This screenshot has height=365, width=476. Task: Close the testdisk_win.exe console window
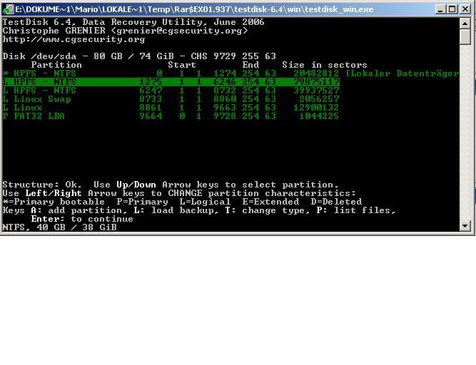coord(465,9)
